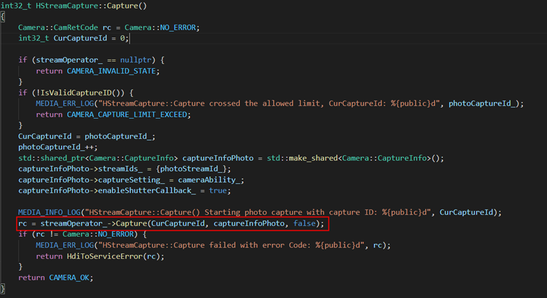The height and width of the screenshot is (298, 547).
Task: Click 'streamOperator_->Capture' in the highlighted line
Action: [x=94, y=223]
